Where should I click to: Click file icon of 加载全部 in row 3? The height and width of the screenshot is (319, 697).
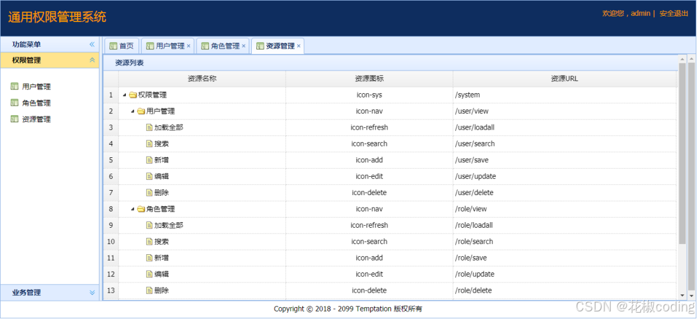point(149,127)
